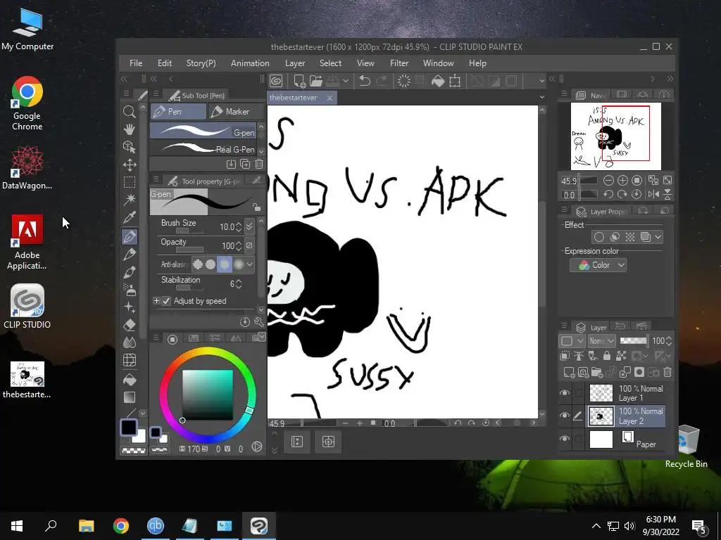Toggle anti-aliasing None option

coord(198,264)
